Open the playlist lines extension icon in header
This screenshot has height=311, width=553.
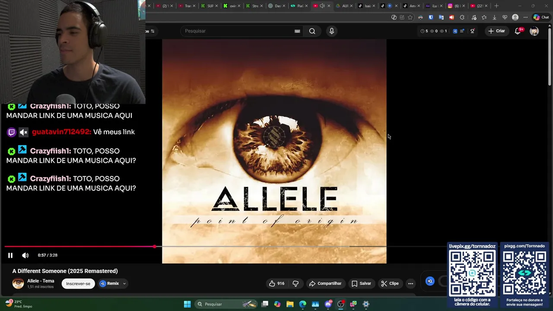coord(462,31)
